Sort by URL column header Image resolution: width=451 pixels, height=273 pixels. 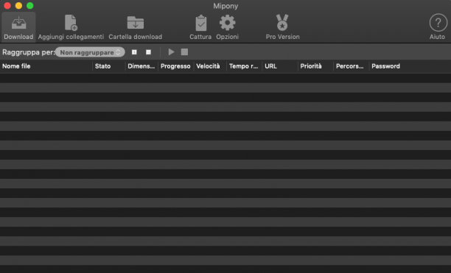280,66
